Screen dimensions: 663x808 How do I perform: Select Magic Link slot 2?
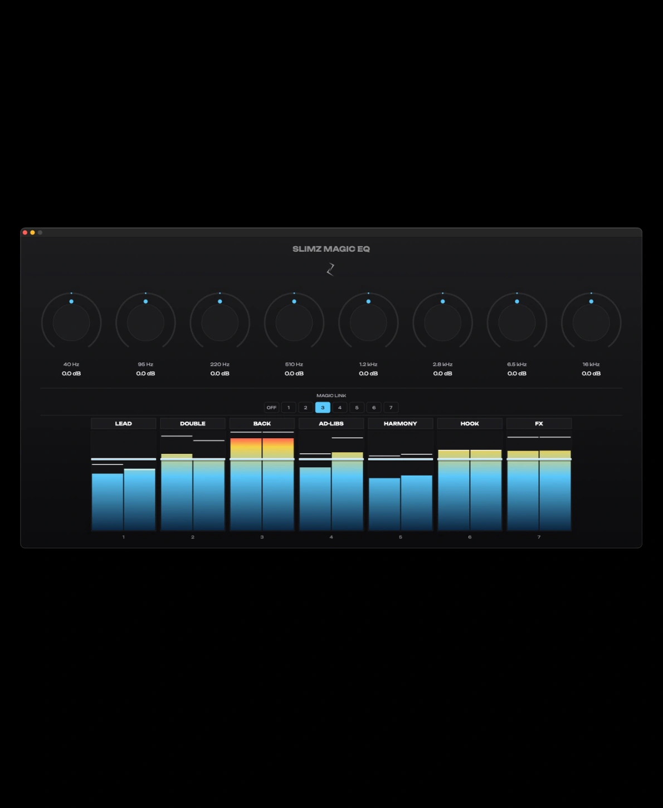305,408
